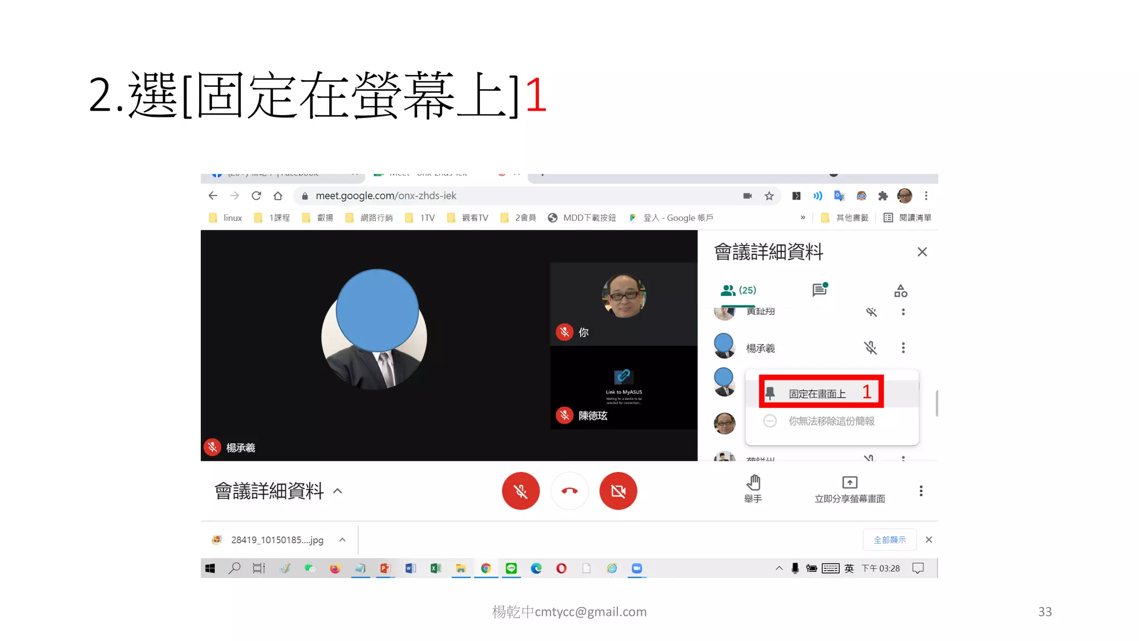This screenshot has height=641, width=1139.
Task: Select the 你無法移除這份簡報 menu entry
Action: point(832,421)
